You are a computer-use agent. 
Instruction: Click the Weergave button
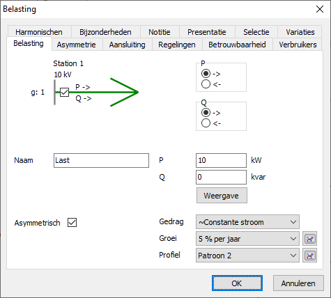tap(222, 196)
